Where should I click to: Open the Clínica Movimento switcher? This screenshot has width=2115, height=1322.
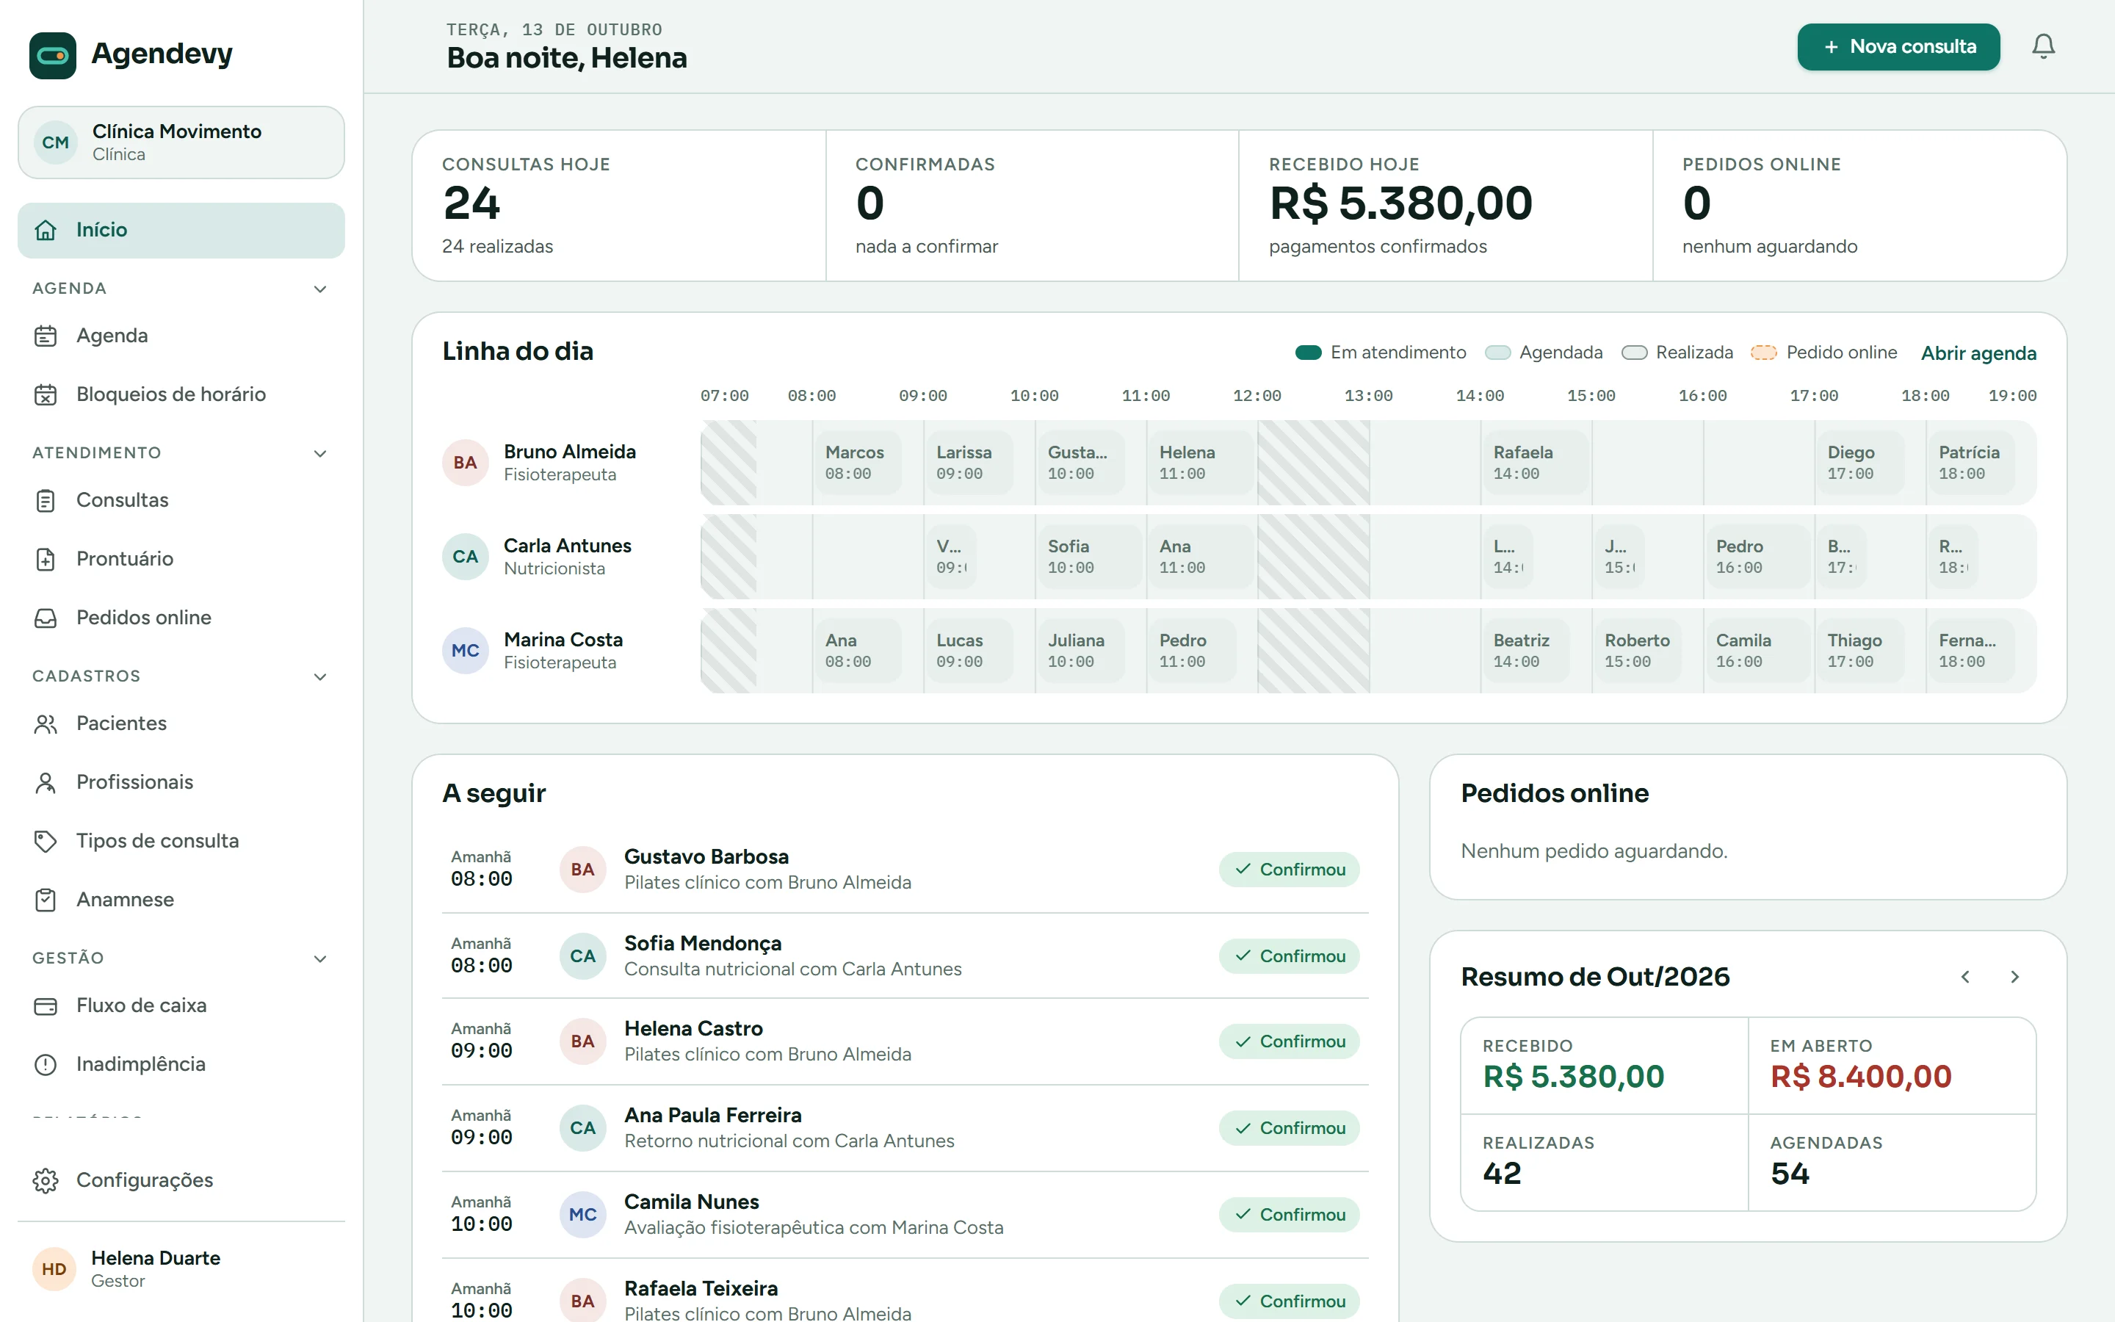pyautogui.click(x=181, y=142)
